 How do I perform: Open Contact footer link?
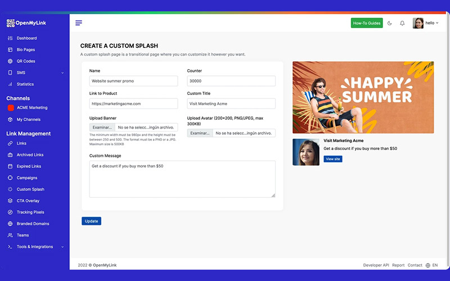[415, 265]
